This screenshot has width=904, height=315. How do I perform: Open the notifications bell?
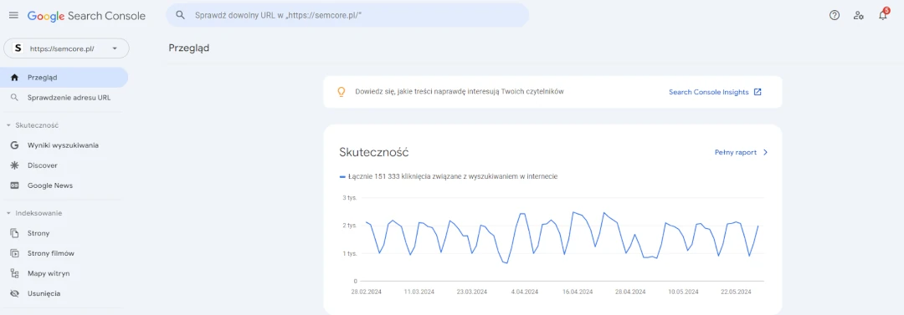[x=883, y=16]
